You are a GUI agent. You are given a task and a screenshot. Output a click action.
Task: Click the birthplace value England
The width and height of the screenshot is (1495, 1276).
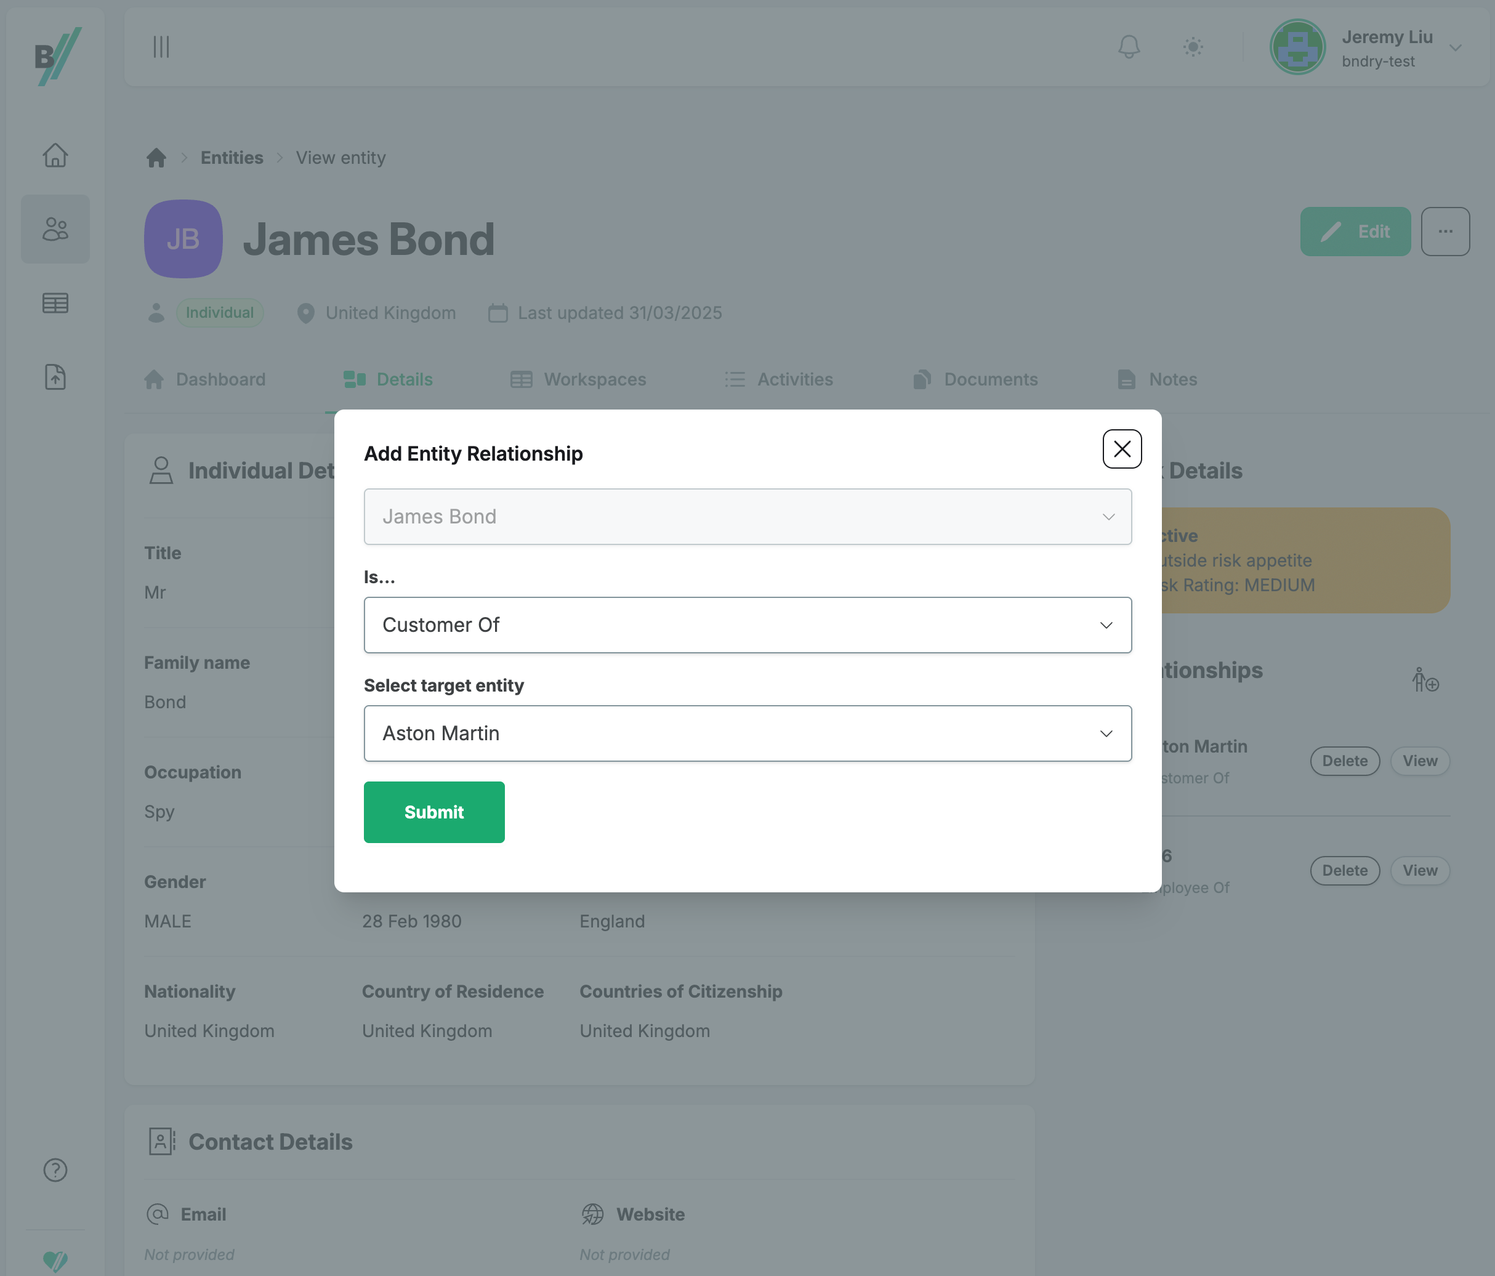(613, 921)
